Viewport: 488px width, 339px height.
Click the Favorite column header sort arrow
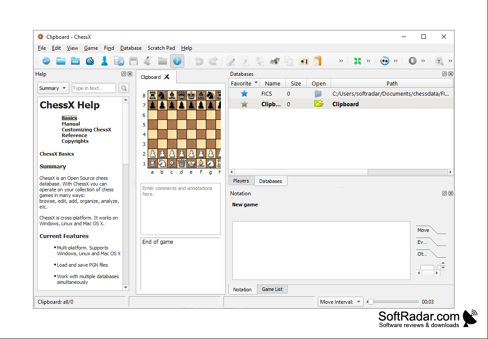(256, 82)
